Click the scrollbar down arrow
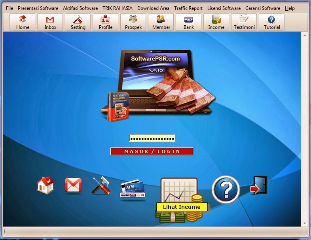This screenshot has width=311, height=240. tap(305, 223)
